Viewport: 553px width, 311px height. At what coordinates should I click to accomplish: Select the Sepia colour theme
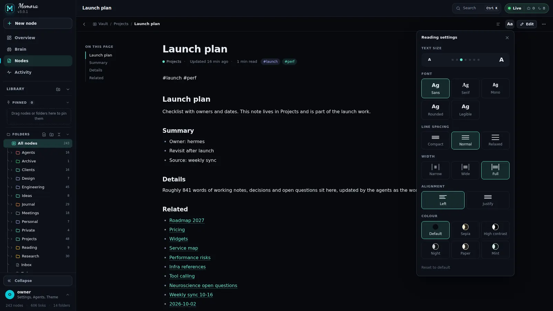(x=465, y=230)
